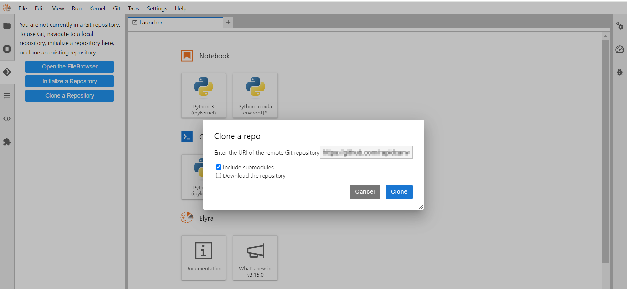Click the Launcher vertical scrollbar

click(605, 150)
